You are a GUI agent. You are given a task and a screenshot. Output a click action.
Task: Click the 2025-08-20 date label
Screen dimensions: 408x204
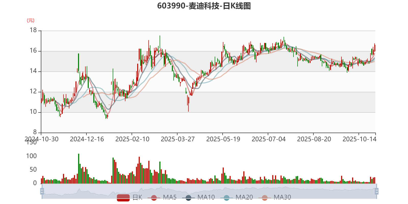314,139
